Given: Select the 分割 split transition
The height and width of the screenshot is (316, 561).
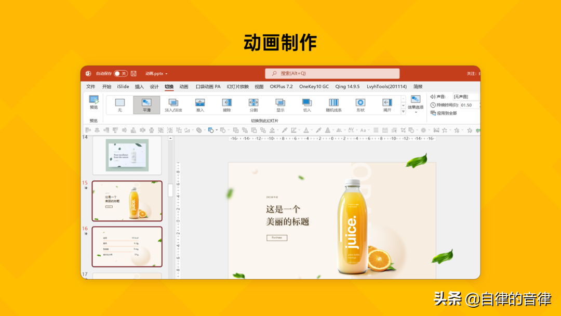Looking at the screenshot, I should [x=253, y=105].
